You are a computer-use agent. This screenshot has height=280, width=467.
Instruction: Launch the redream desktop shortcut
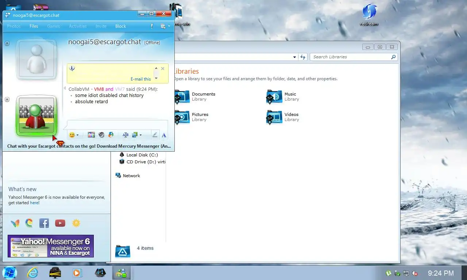[369, 15]
